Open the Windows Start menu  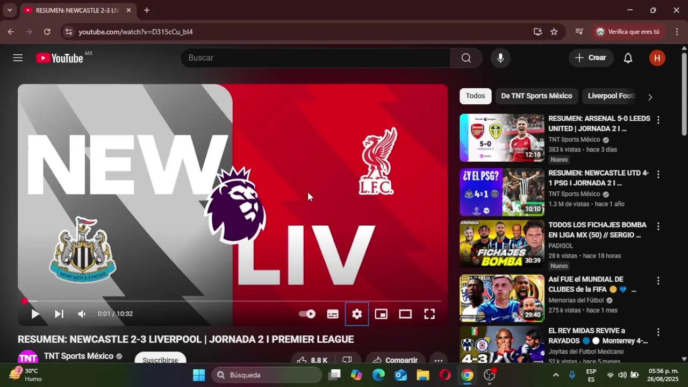coord(199,375)
